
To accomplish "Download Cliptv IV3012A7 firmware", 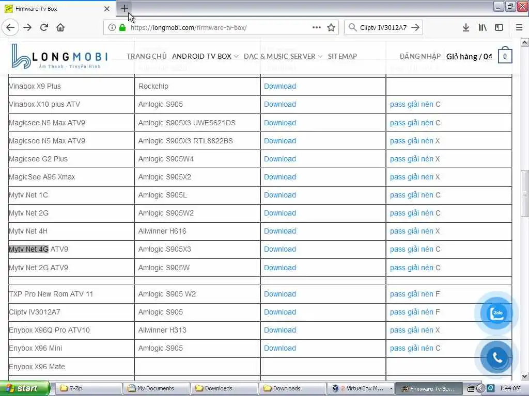I will [x=280, y=312].
